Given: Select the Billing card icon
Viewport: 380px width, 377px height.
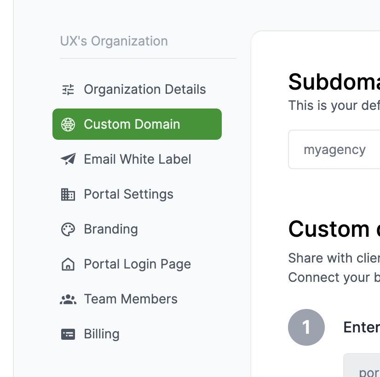Looking at the screenshot, I should tap(68, 334).
